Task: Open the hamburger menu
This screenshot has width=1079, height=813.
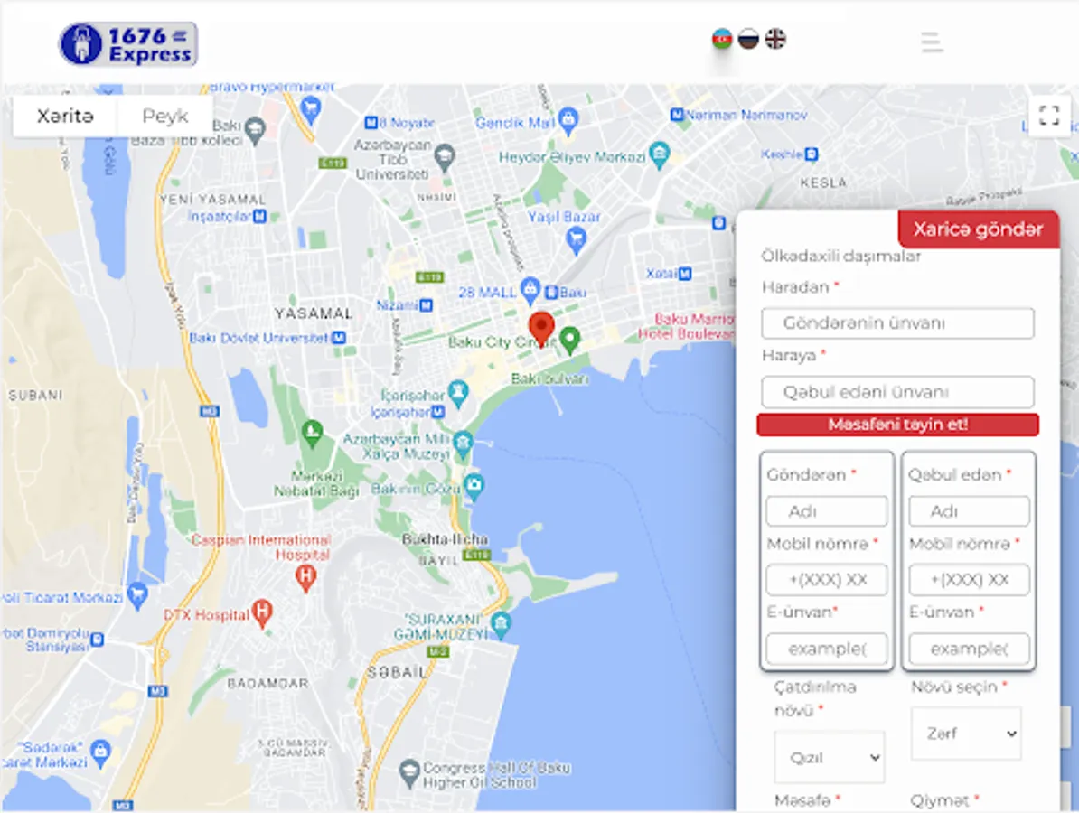Action: click(932, 42)
